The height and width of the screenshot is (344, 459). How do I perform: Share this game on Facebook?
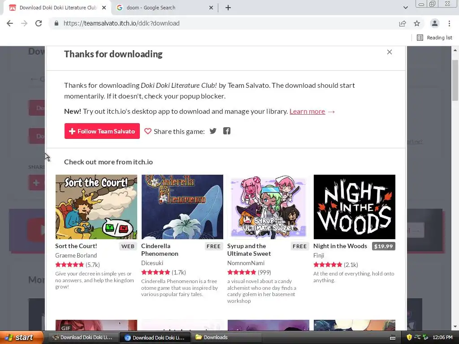click(227, 131)
